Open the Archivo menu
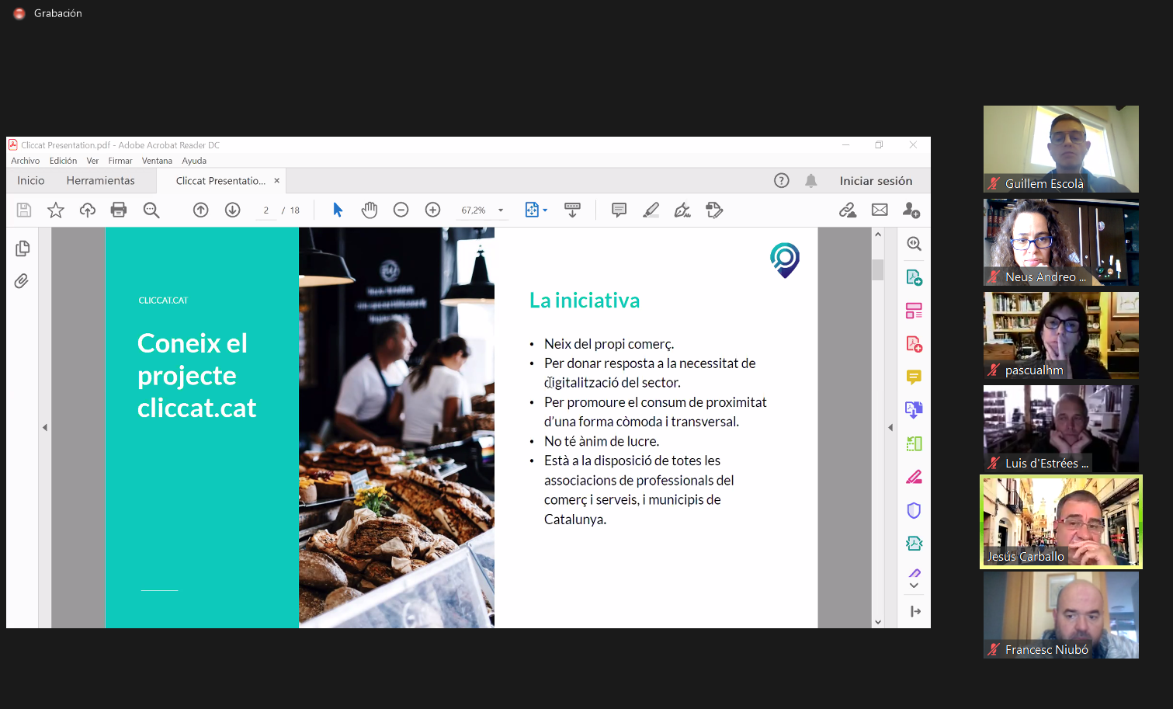Image resolution: width=1173 pixels, height=709 pixels. (x=26, y=161)
